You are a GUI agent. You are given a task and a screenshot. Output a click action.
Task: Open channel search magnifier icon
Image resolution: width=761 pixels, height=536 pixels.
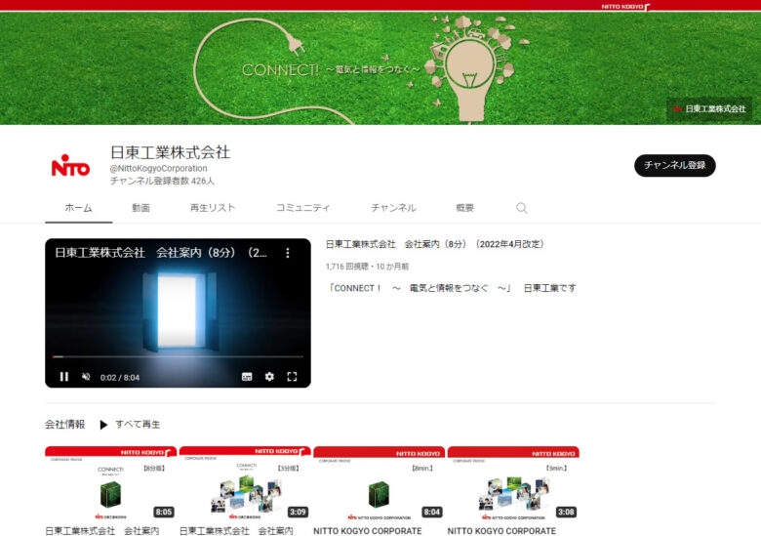[522, 208]
